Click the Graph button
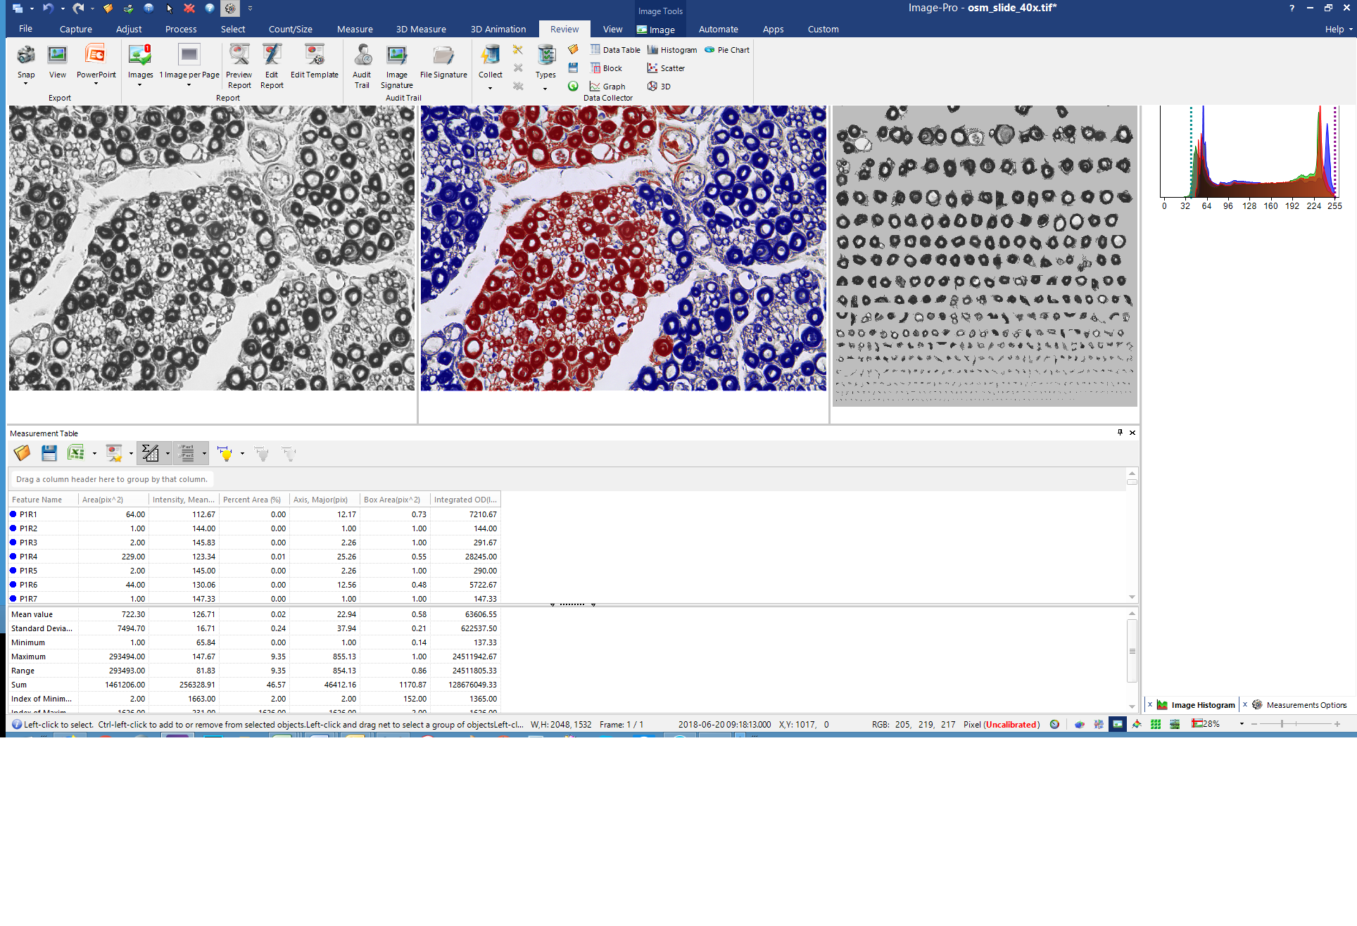The width and height of the screenshot is (1357, 926). click(607, 87)
